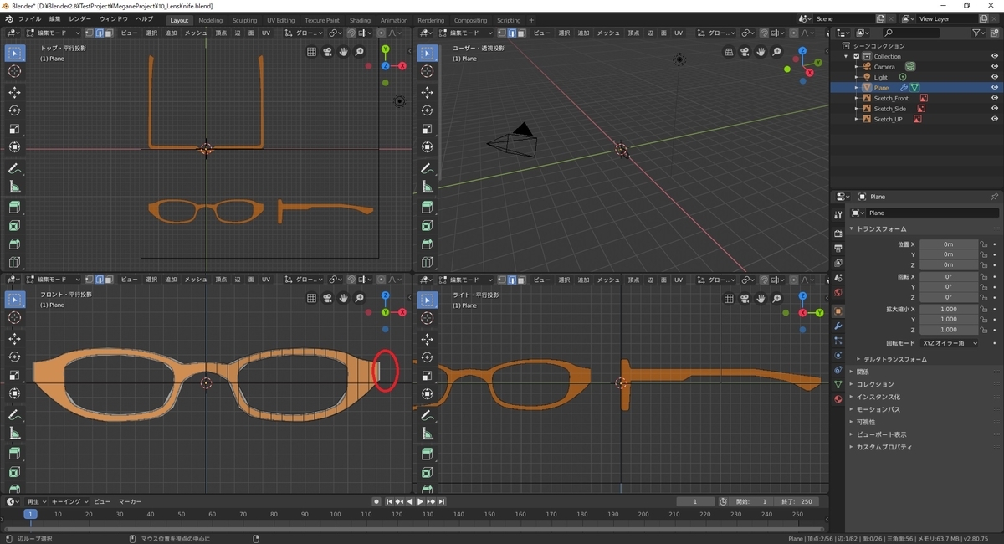Select the Cursor tool in top viewport
1004x544 pixels.
coord(15,72)
